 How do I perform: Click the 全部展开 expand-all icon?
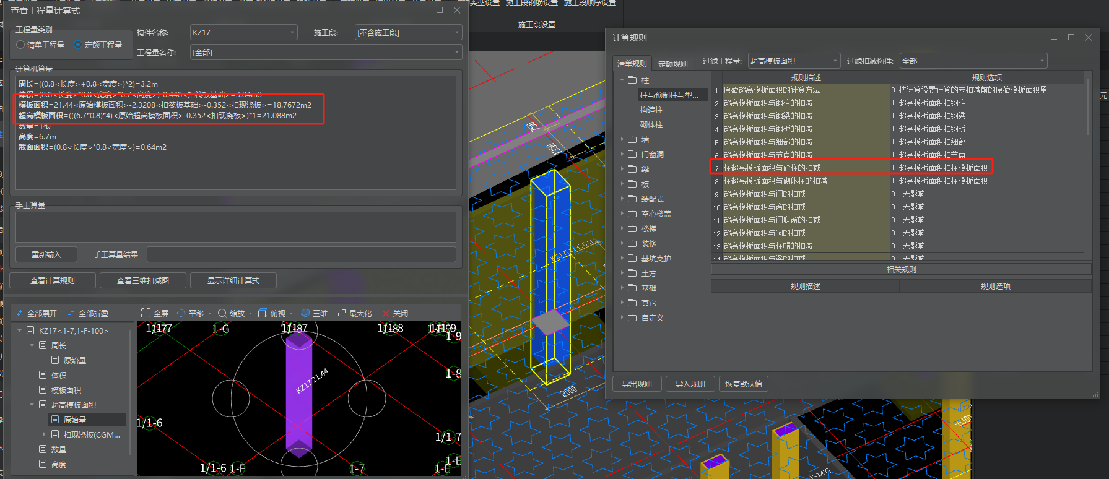click(x=20, y=313)
